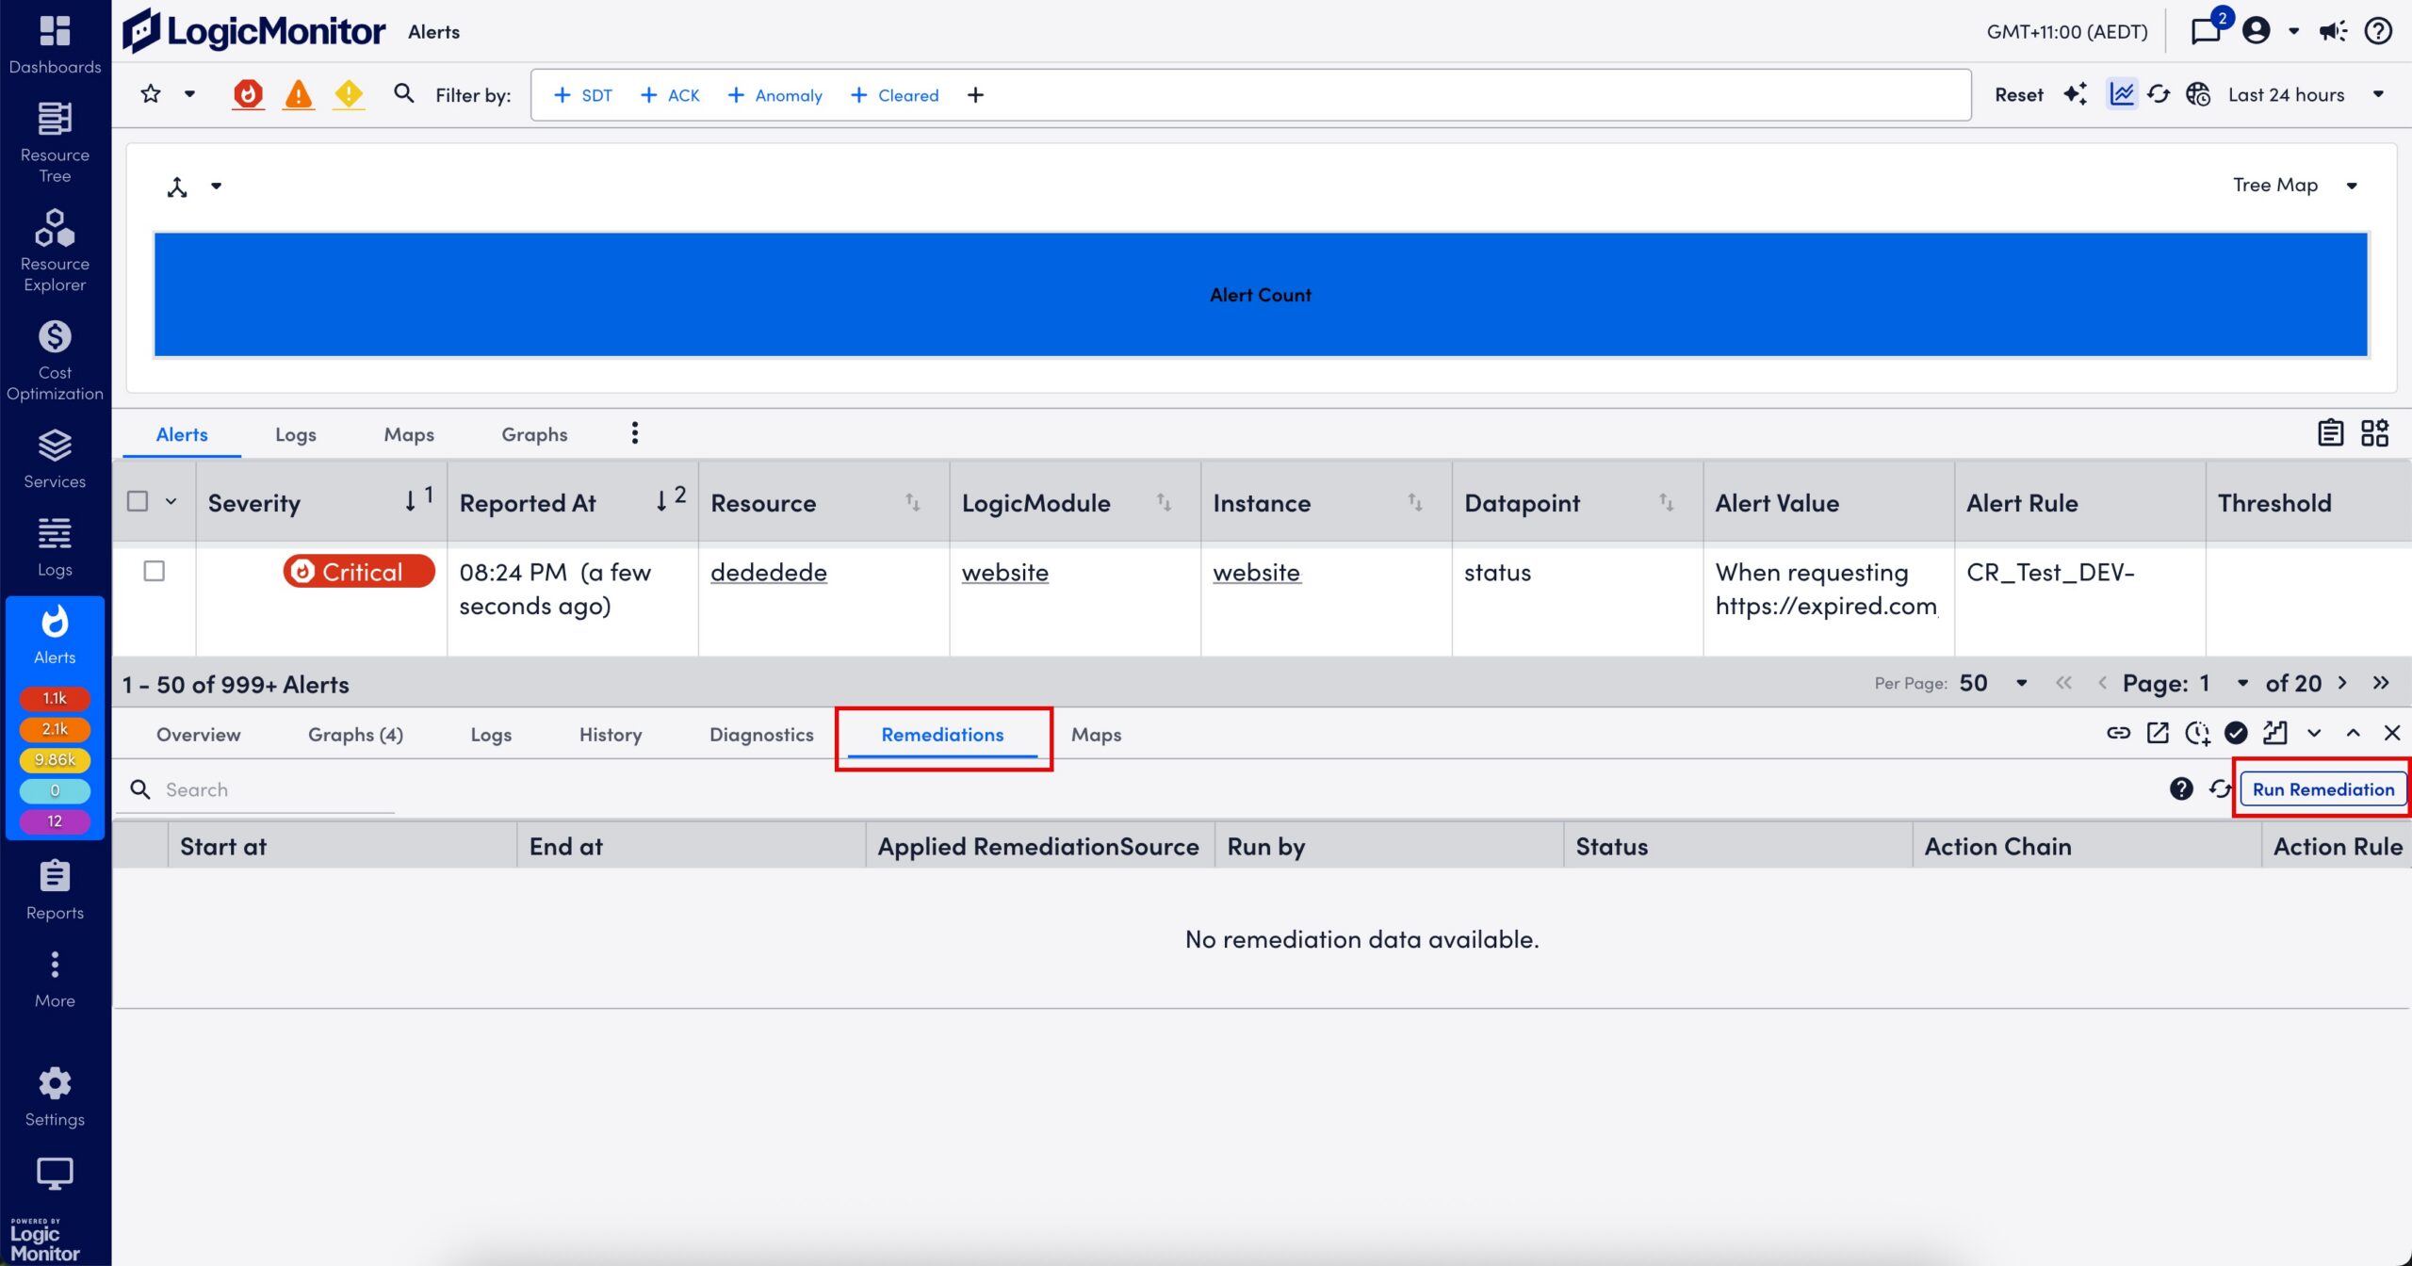Open the History detail tab
The height and width of the screenshot is (1266, 2412).
pos(611,735)
